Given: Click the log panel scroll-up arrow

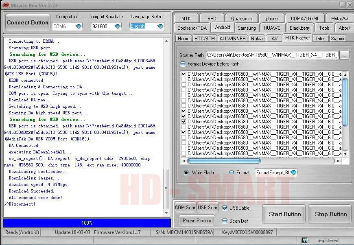Looking at the screenshot, I should pyautogui.click(x=166, y=42).
